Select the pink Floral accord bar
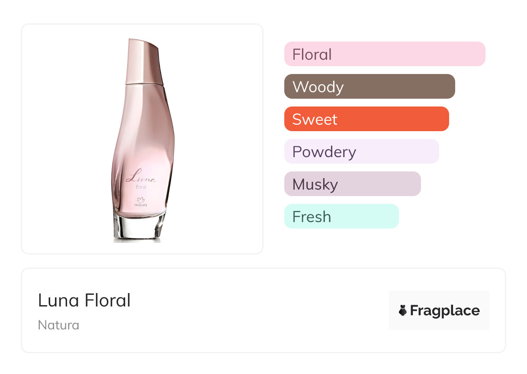This screenshot has width=527, height=374. click(384, 54)
